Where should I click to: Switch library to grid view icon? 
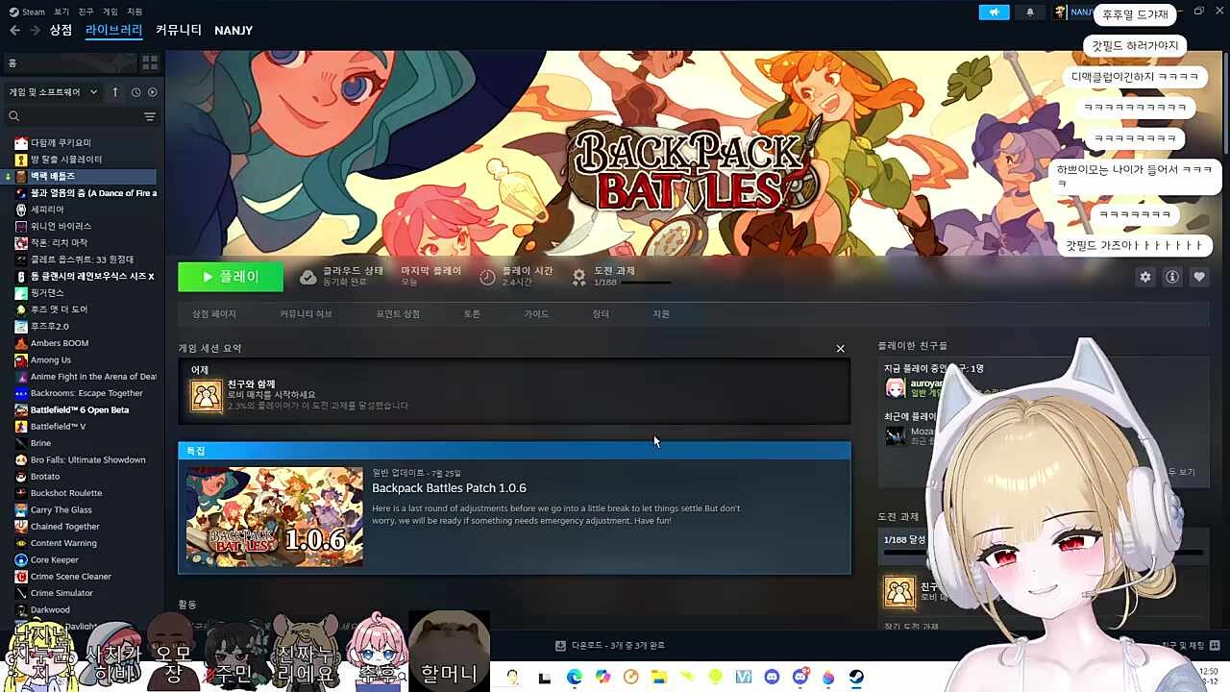pyautogui.click(x=150, y=62)
